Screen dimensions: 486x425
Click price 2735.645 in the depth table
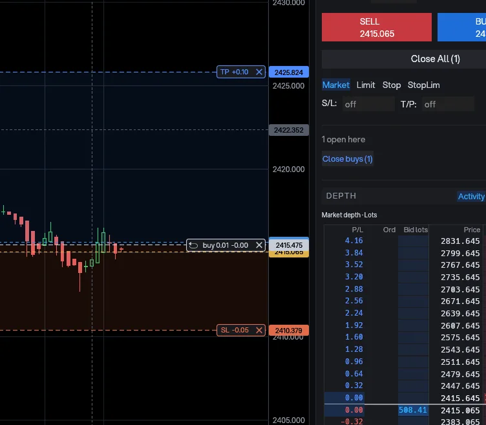pos(460,277)
